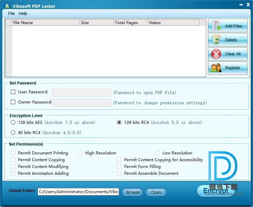Click the File Name column header
Viewport: 253px width, 207px height.
click(46, 23)
